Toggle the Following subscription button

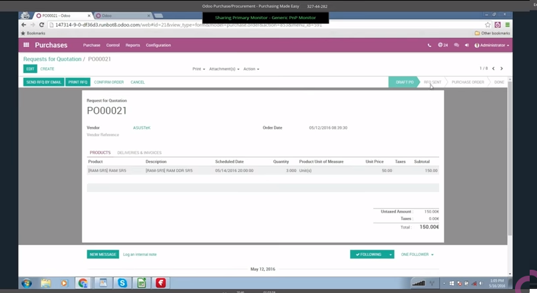click(369, 254)
